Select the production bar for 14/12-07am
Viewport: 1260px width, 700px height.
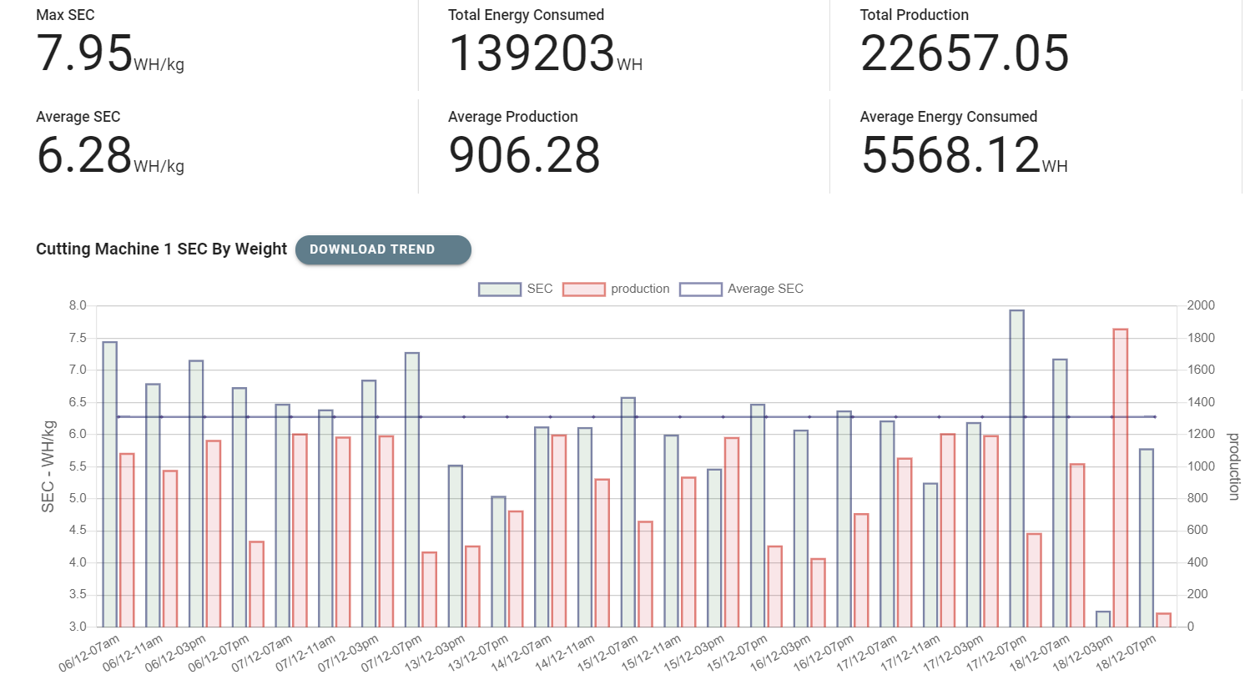[559, 531]
